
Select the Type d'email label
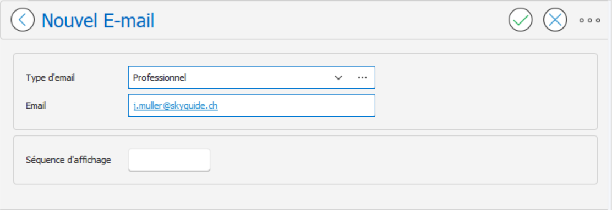50,78
